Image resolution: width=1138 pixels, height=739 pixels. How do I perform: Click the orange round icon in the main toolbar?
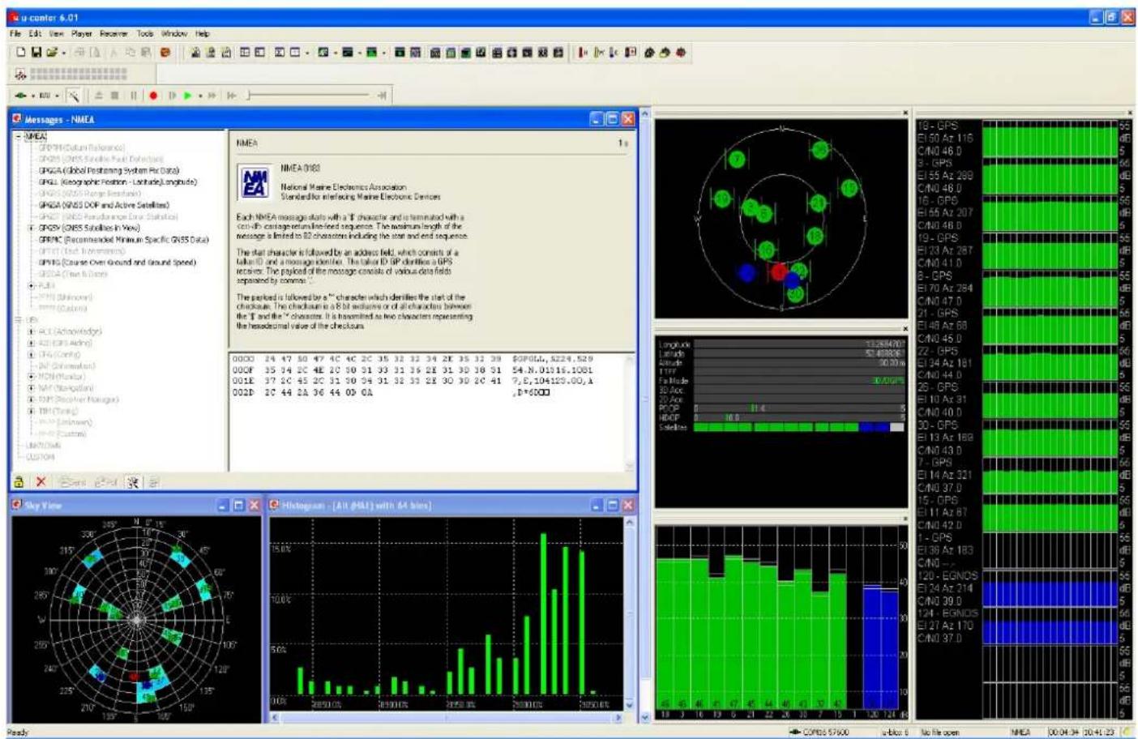tap(165, 53)
